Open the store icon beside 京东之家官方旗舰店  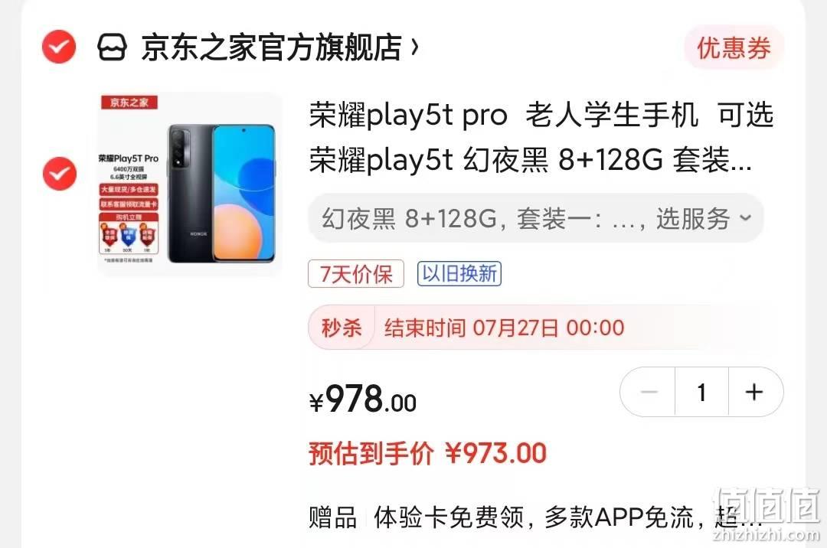click(x=113, y=47)
